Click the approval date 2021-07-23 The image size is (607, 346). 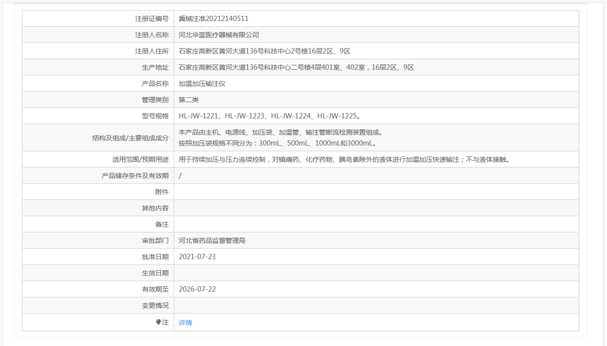pyautogui.click(x=197, y=257)
